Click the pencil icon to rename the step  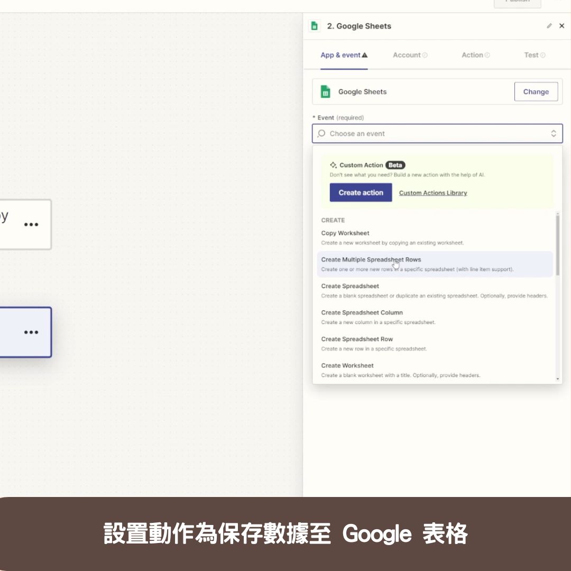coord(549,26)
